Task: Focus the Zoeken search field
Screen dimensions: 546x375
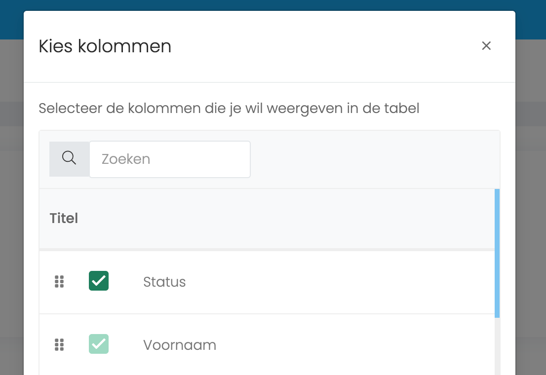Action: (170, 159)
